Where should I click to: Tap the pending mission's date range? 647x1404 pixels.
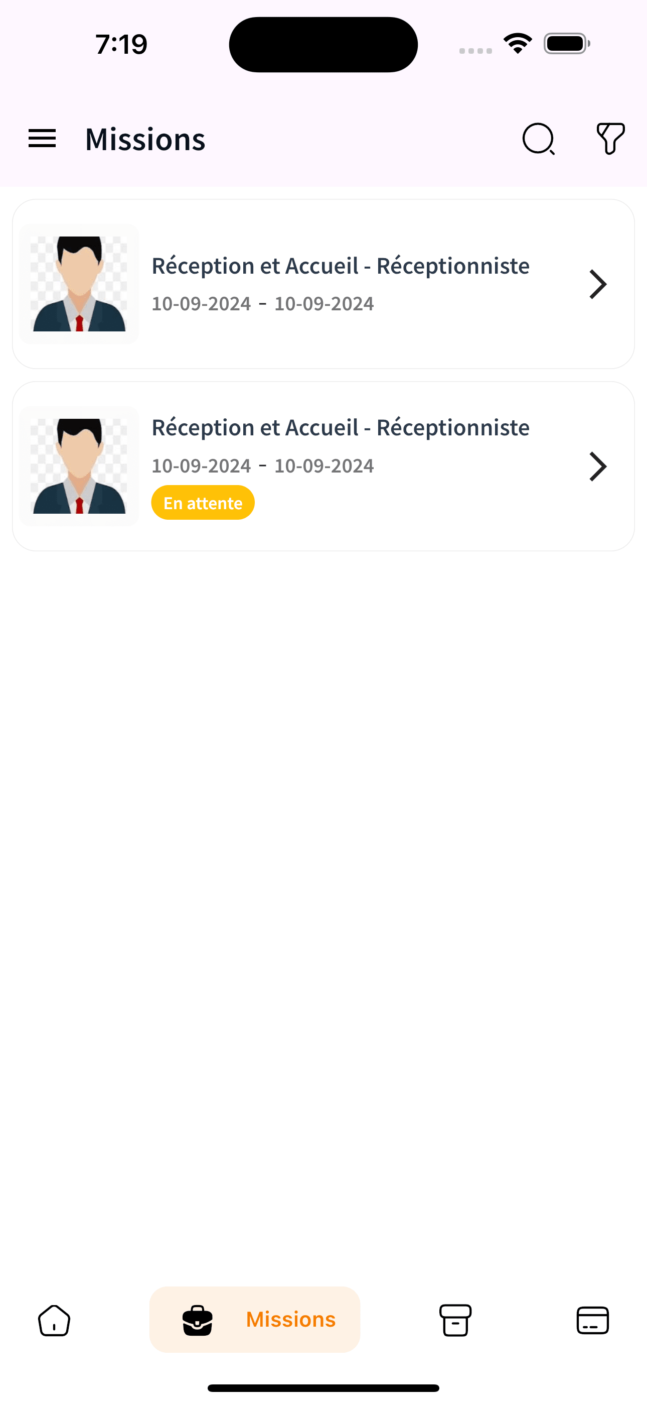[x=262, y=466]
